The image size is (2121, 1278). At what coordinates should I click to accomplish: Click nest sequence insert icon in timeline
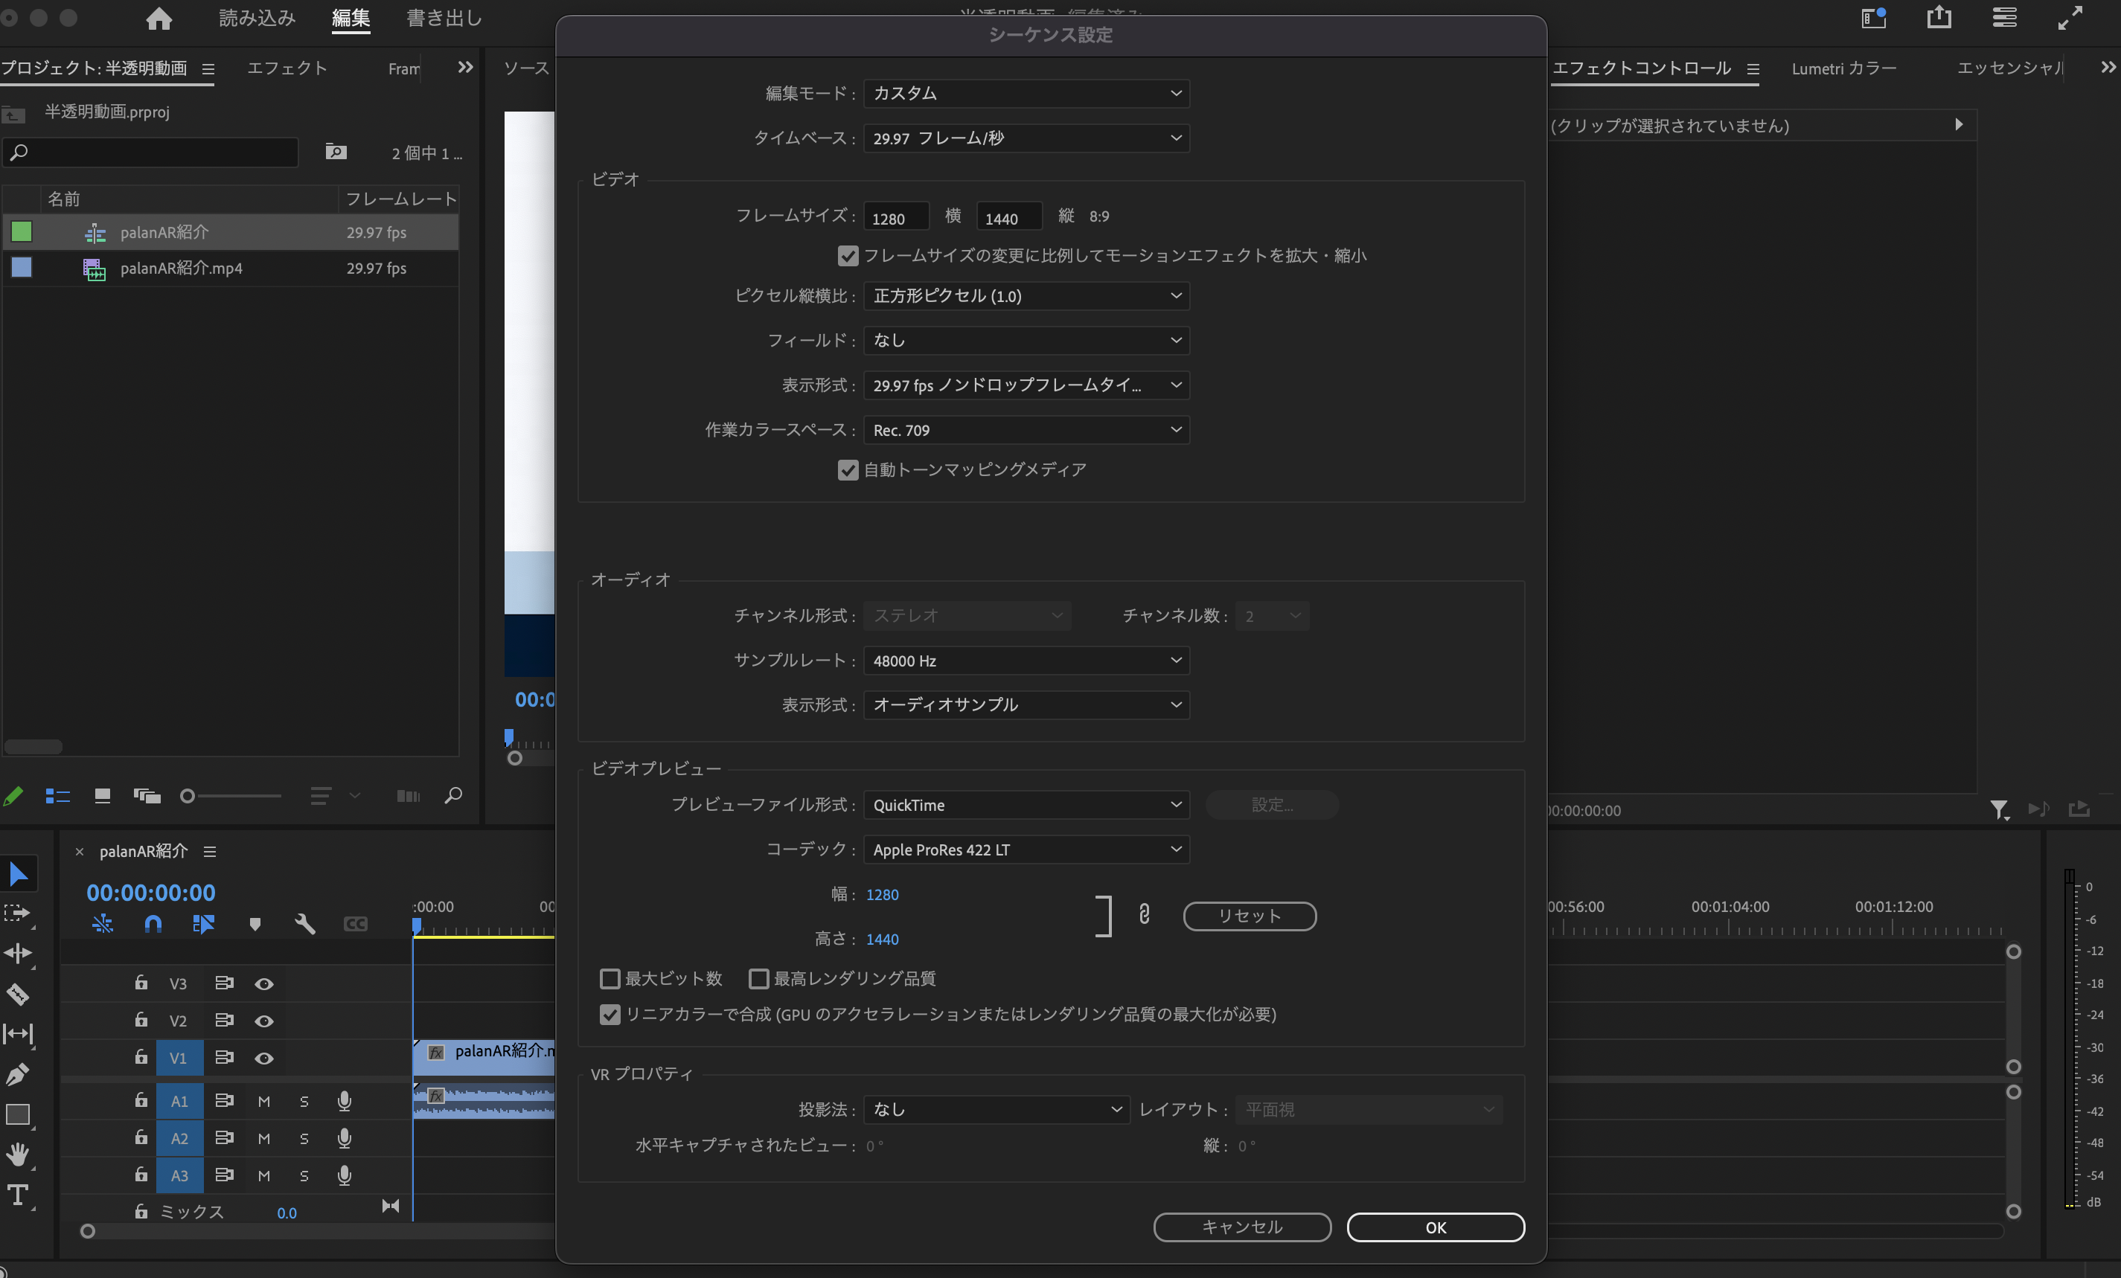coord(103,925)
